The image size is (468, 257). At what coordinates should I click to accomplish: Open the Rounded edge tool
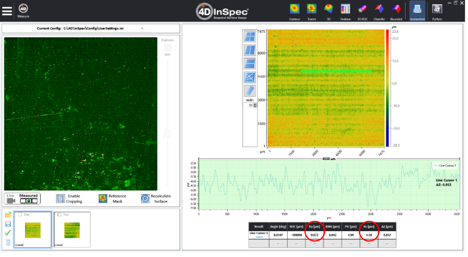click(396, 12)
